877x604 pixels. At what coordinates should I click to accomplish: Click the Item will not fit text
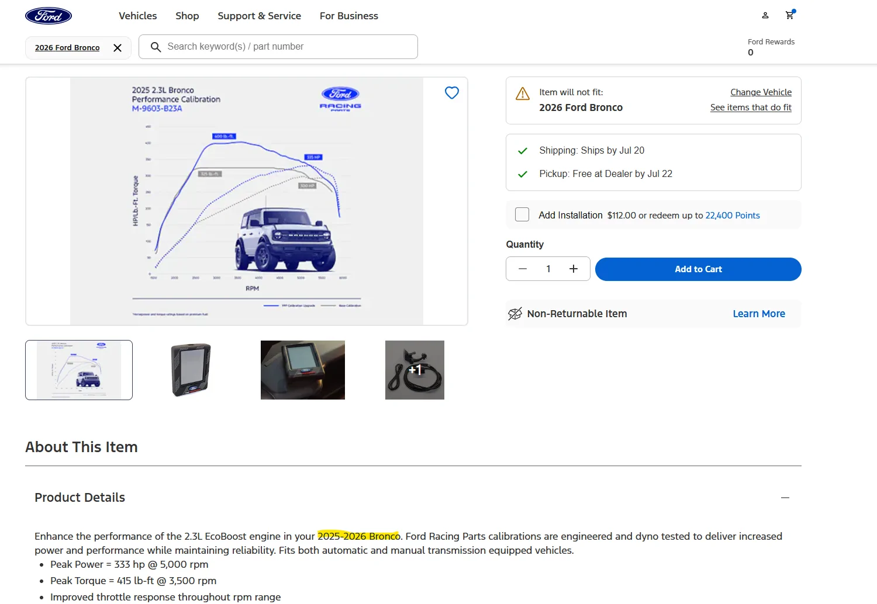click(571, 92)
